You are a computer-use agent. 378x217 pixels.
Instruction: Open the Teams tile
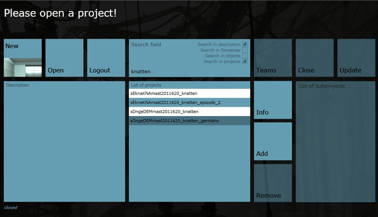click(273, 58)
